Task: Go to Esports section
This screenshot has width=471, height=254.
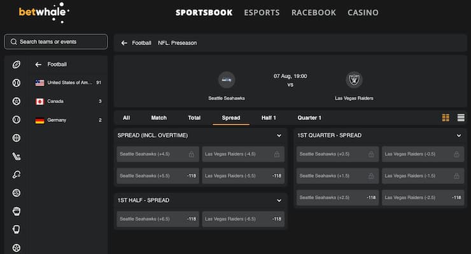Action: click(x=262, y=13)
